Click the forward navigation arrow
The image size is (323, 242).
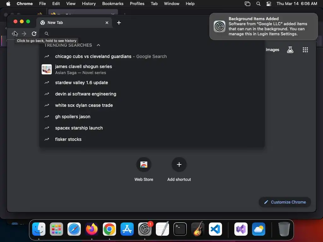click(x=24, y=33)
